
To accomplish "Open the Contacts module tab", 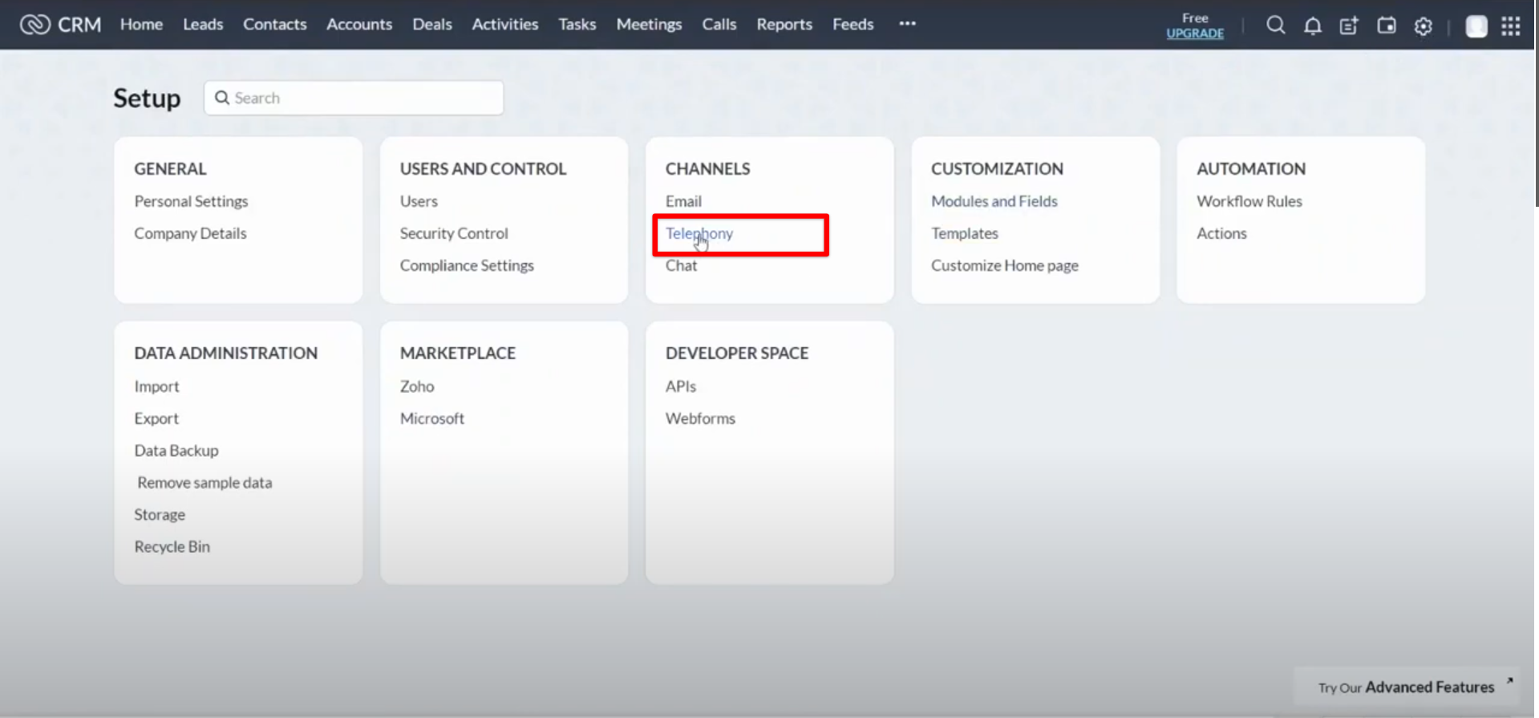I will coord(275,25).
